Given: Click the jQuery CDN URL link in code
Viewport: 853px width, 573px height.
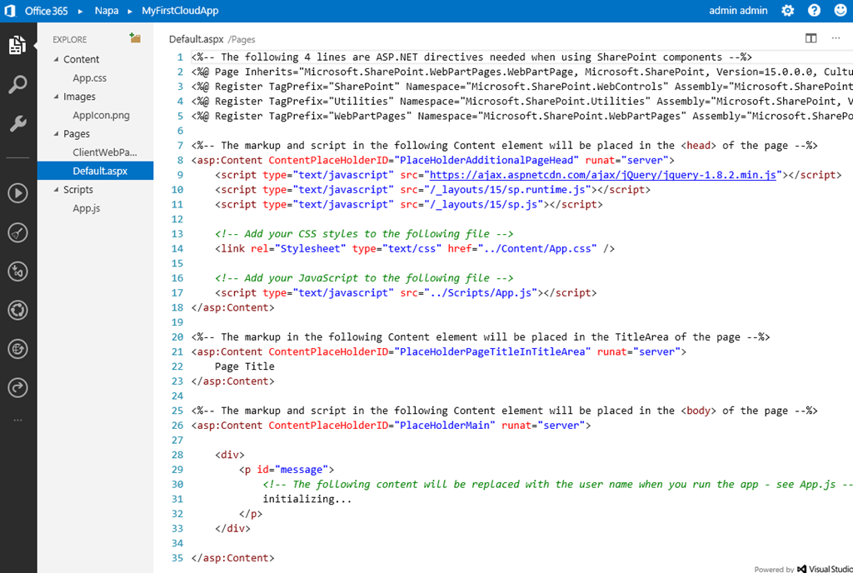Looking at the screenshot, I should point(603,175).
